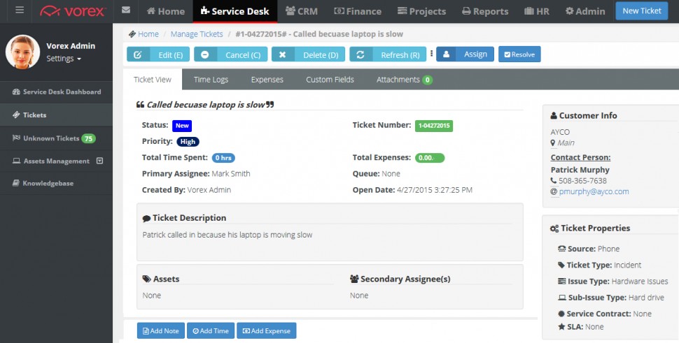Click the refresh arrows icon

[360, 55]
